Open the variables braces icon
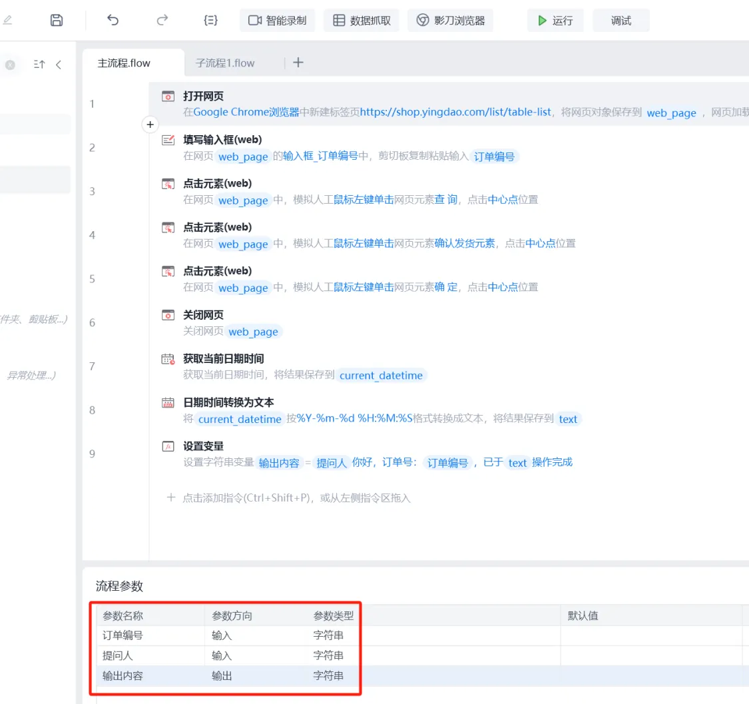The height and width of the screenshot is (704, 749). point(210,20)
